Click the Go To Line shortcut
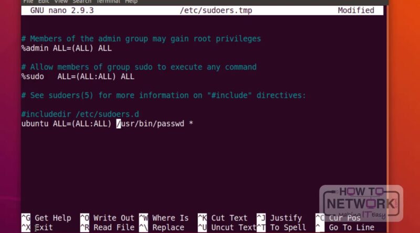Image resolution: width=420 pixels, height=233 pixels. (351, 228)
